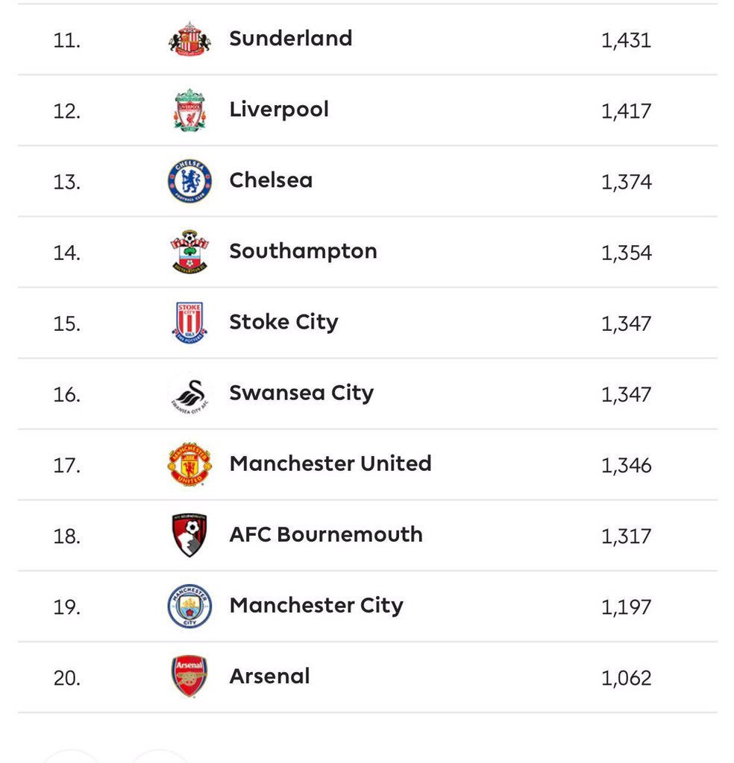Click the Manchester City crest
Image resolution: width=734 pixels, height=763 pixels.
tap(189, 606)
